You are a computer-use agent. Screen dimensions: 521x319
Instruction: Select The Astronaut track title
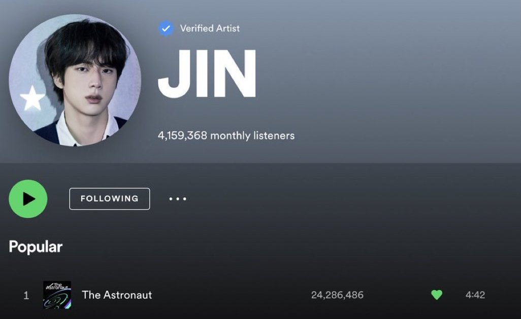click(117, 295)
